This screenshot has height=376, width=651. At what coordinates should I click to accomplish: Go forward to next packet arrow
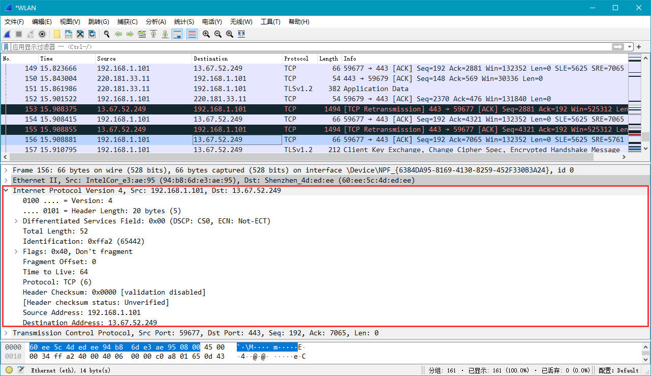tap(130, 34)
